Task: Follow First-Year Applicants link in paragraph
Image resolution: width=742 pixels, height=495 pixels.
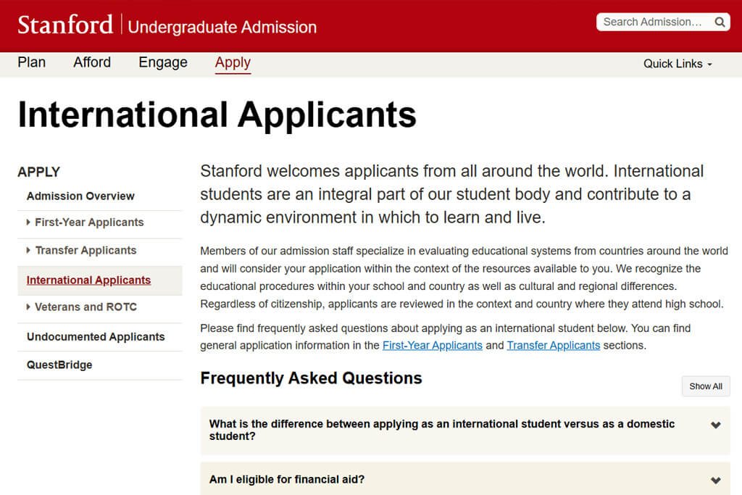Action: click(432, 346)
